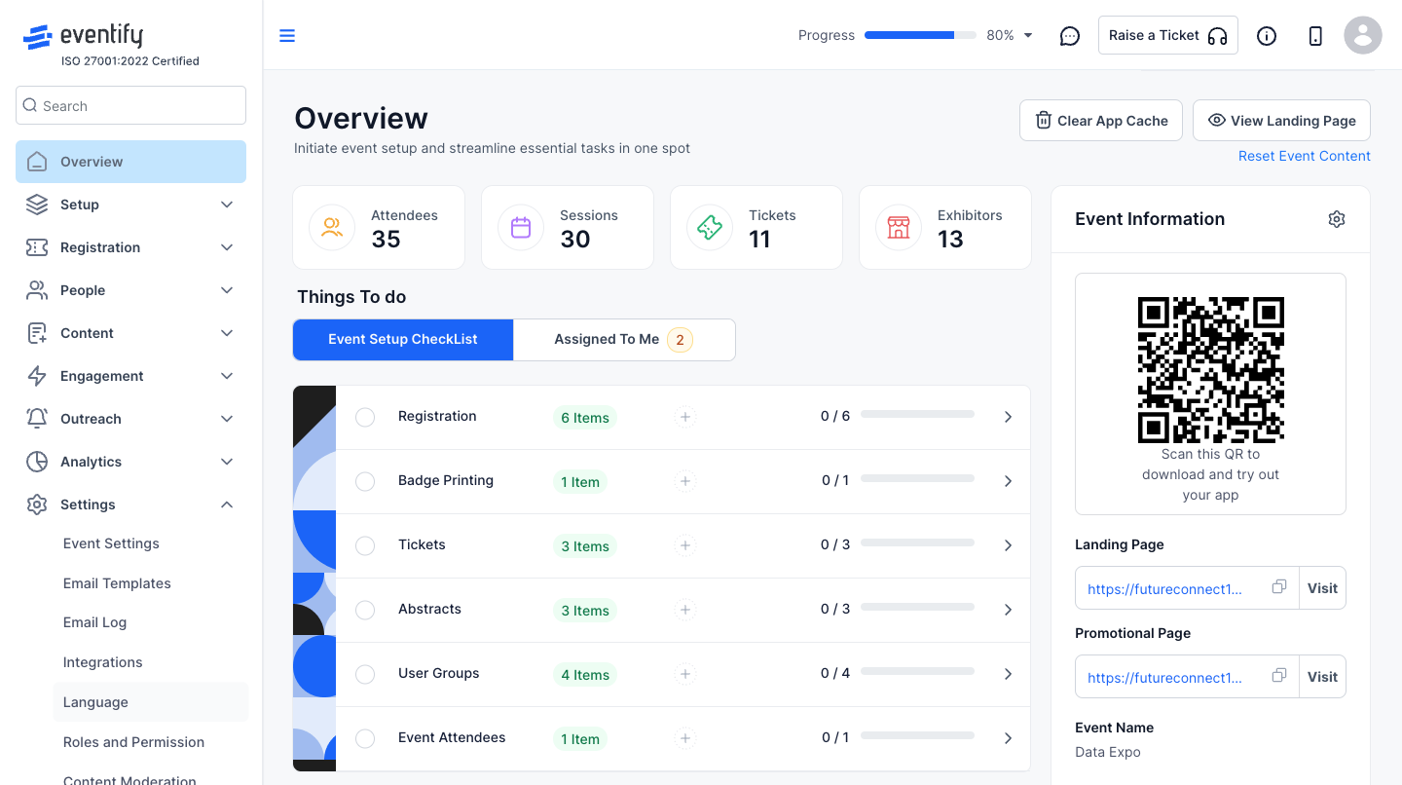
Task: Click the Tickets card icon
Action: [x=710, y=228]
